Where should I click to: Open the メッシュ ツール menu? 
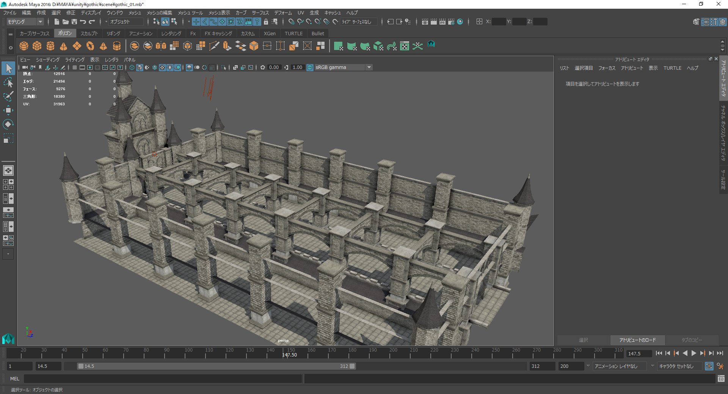(190, 13)
